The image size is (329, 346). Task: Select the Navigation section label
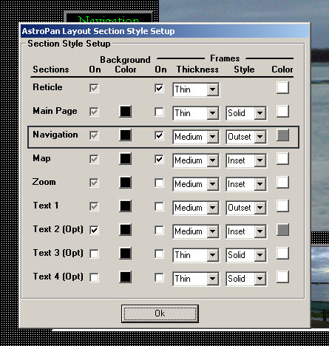(x=55, y=135)
